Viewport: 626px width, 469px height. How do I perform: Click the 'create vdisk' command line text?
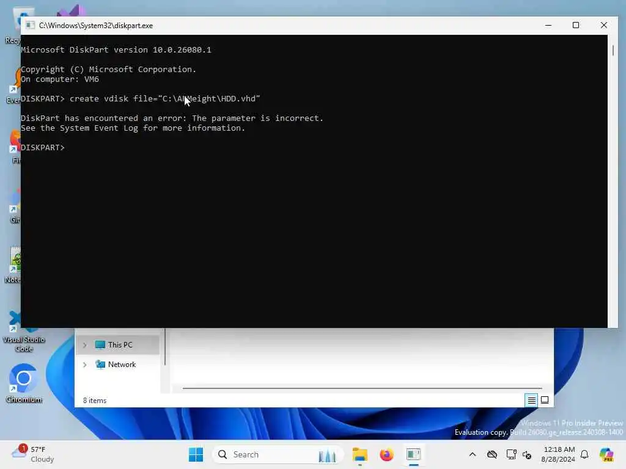click(140, 98)
